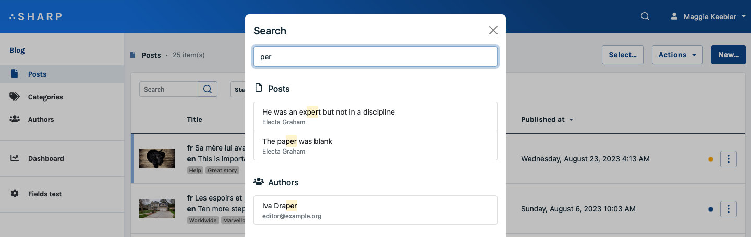Click the global search magnifier icon in header
Screen dimensions: 751x237
tap(645, 16)
